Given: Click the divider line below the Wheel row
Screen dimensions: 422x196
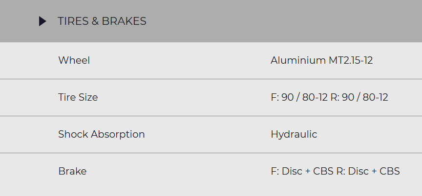Looking at the screenshot, I should tap(211, 79).
